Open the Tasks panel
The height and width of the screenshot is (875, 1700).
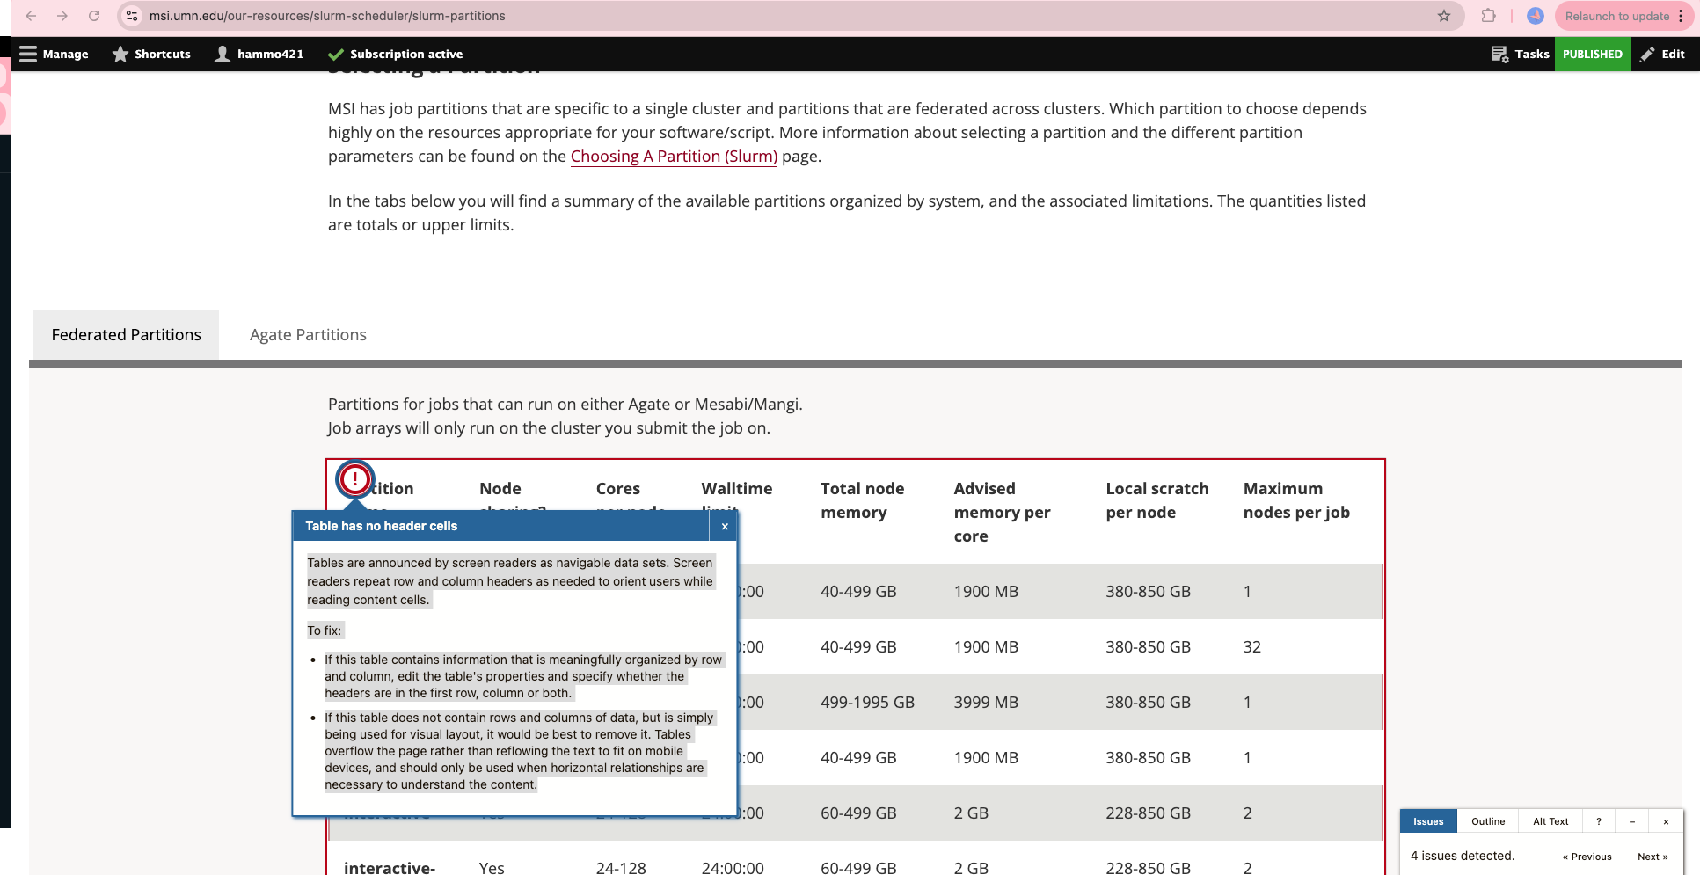(x=1520, y=54)
